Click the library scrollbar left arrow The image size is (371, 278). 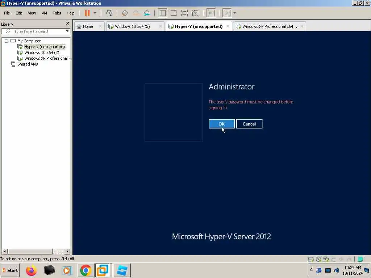click(5, 251)
